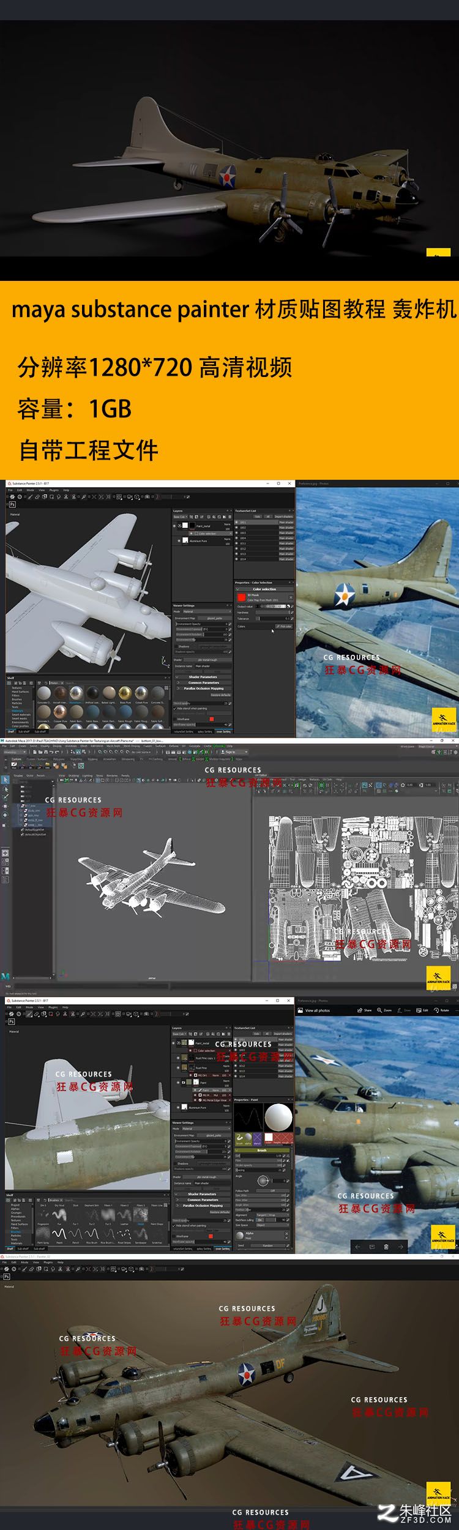The image size is (459, 1530).
Task: Click Ps export icon in unpainted-bomber Painter window
Action: coord(13,504)
